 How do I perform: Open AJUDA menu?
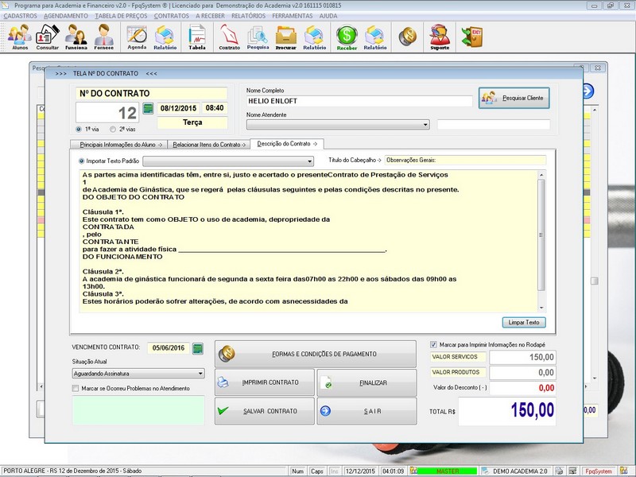click(x=328, y=16)
